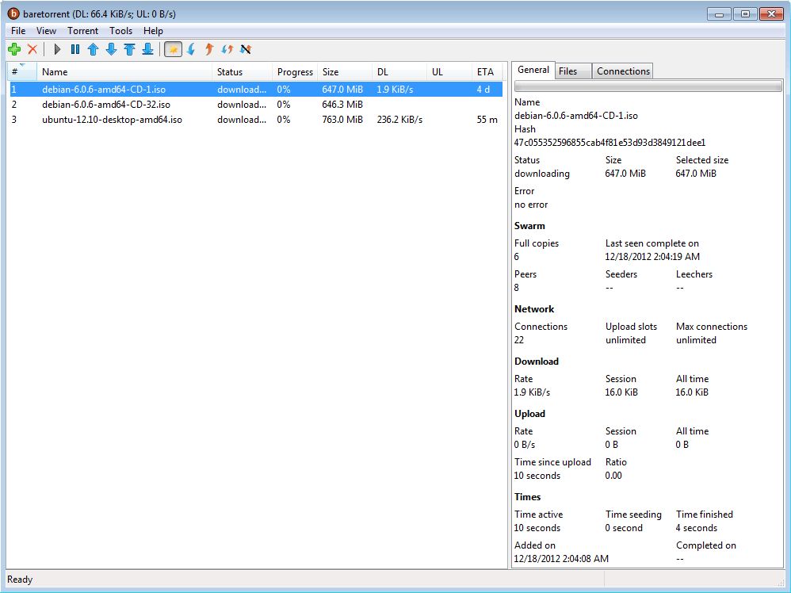Switch to the Files tab

pos(572,71)
